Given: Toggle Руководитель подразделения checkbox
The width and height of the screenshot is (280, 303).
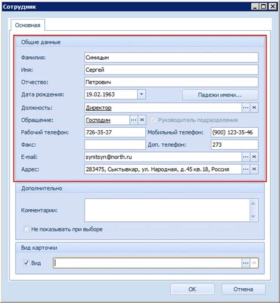Looking at the screenshot, I should click(x=153, y=120).
